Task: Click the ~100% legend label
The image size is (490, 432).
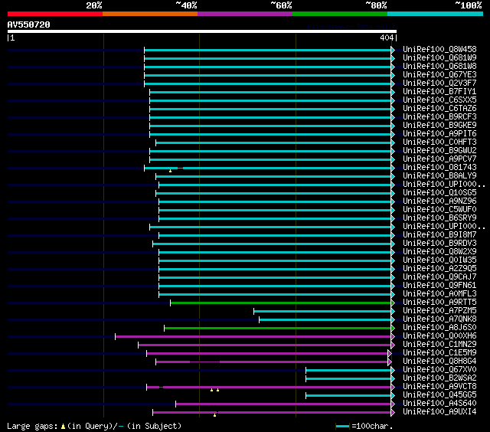Action: pos(469,5)
